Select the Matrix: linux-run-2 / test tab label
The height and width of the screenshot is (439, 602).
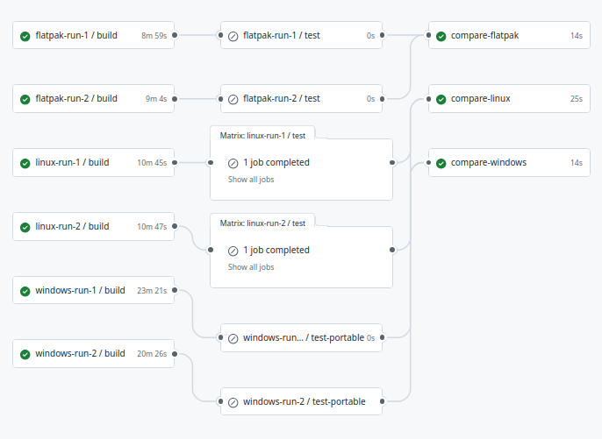pyautogui.click(x=262, y=223)
